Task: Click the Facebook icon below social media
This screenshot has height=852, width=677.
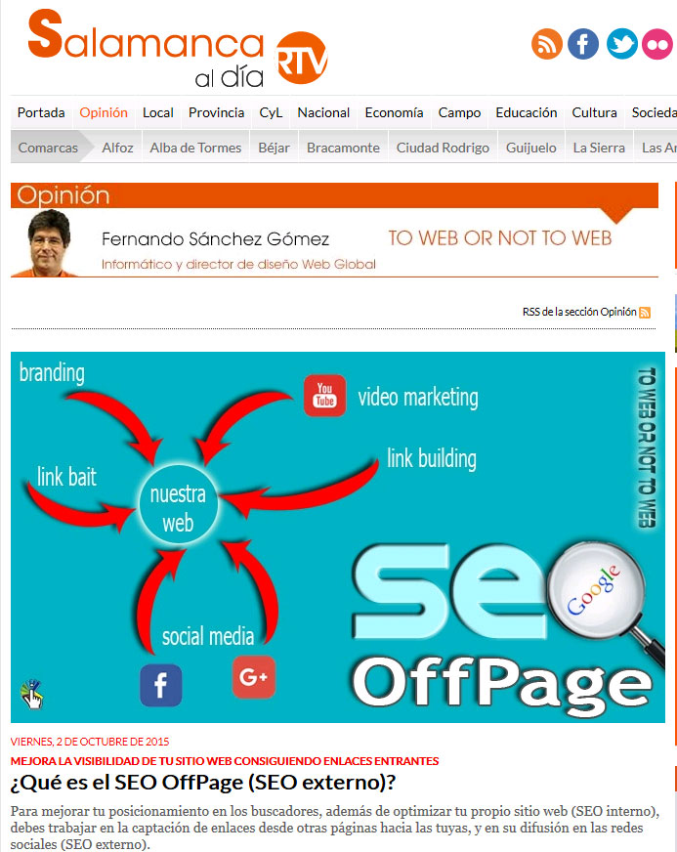Action: tap(161, 685)
